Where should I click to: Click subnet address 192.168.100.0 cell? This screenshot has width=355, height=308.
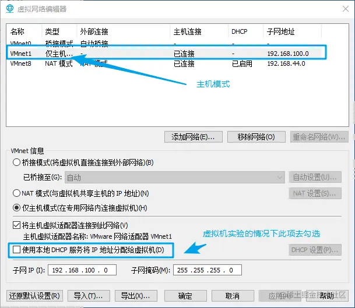click(x=288, y=54)
